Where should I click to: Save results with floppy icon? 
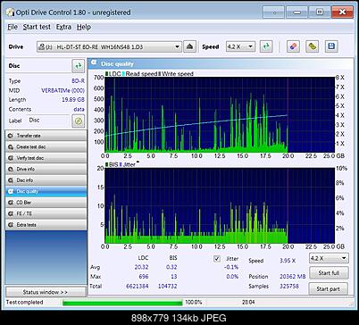331,46
